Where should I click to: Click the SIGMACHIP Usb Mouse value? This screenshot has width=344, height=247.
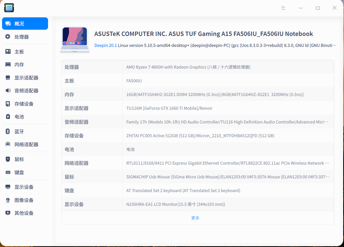pos(228,177)
